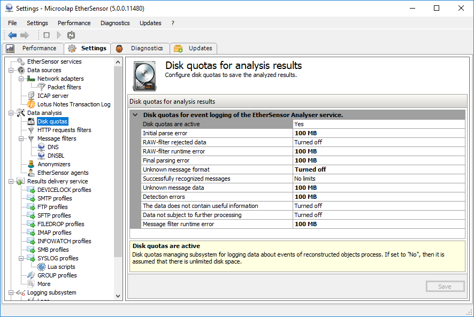The image size is (474, 317).
Task: Click the Anonymizers person icon
Action: point(31,164)
